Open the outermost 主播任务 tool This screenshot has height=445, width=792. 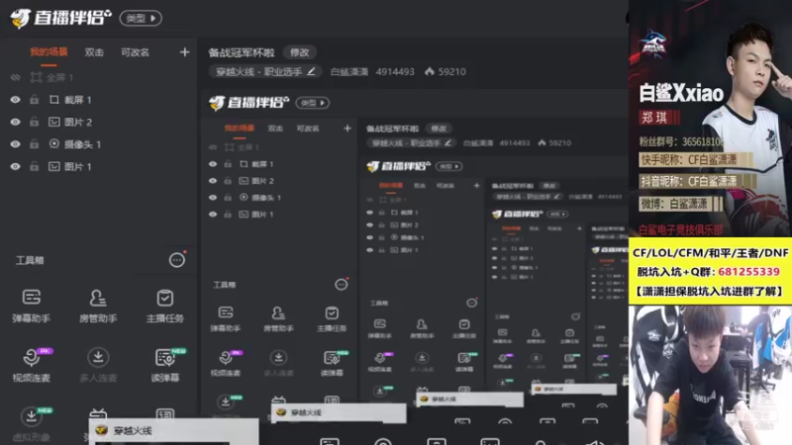(x=164, y=306)
